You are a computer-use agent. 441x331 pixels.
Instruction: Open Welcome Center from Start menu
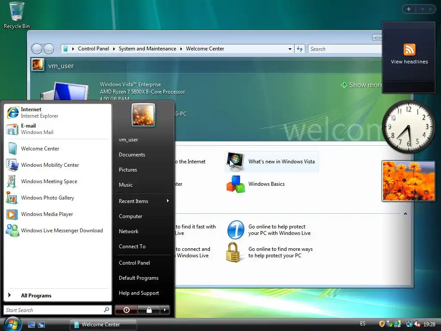[58, 149]
